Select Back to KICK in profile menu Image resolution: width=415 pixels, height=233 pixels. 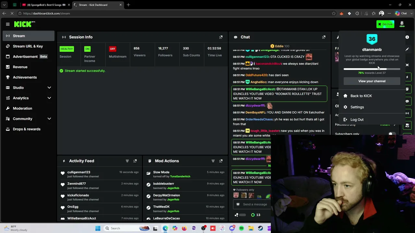point(372,96)
